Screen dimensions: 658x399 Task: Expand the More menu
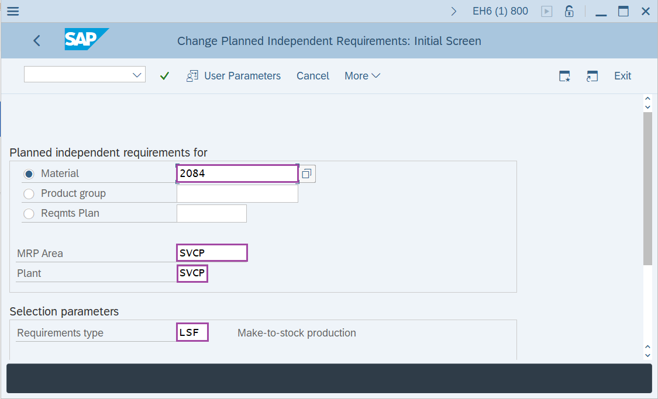pos(362,76)
